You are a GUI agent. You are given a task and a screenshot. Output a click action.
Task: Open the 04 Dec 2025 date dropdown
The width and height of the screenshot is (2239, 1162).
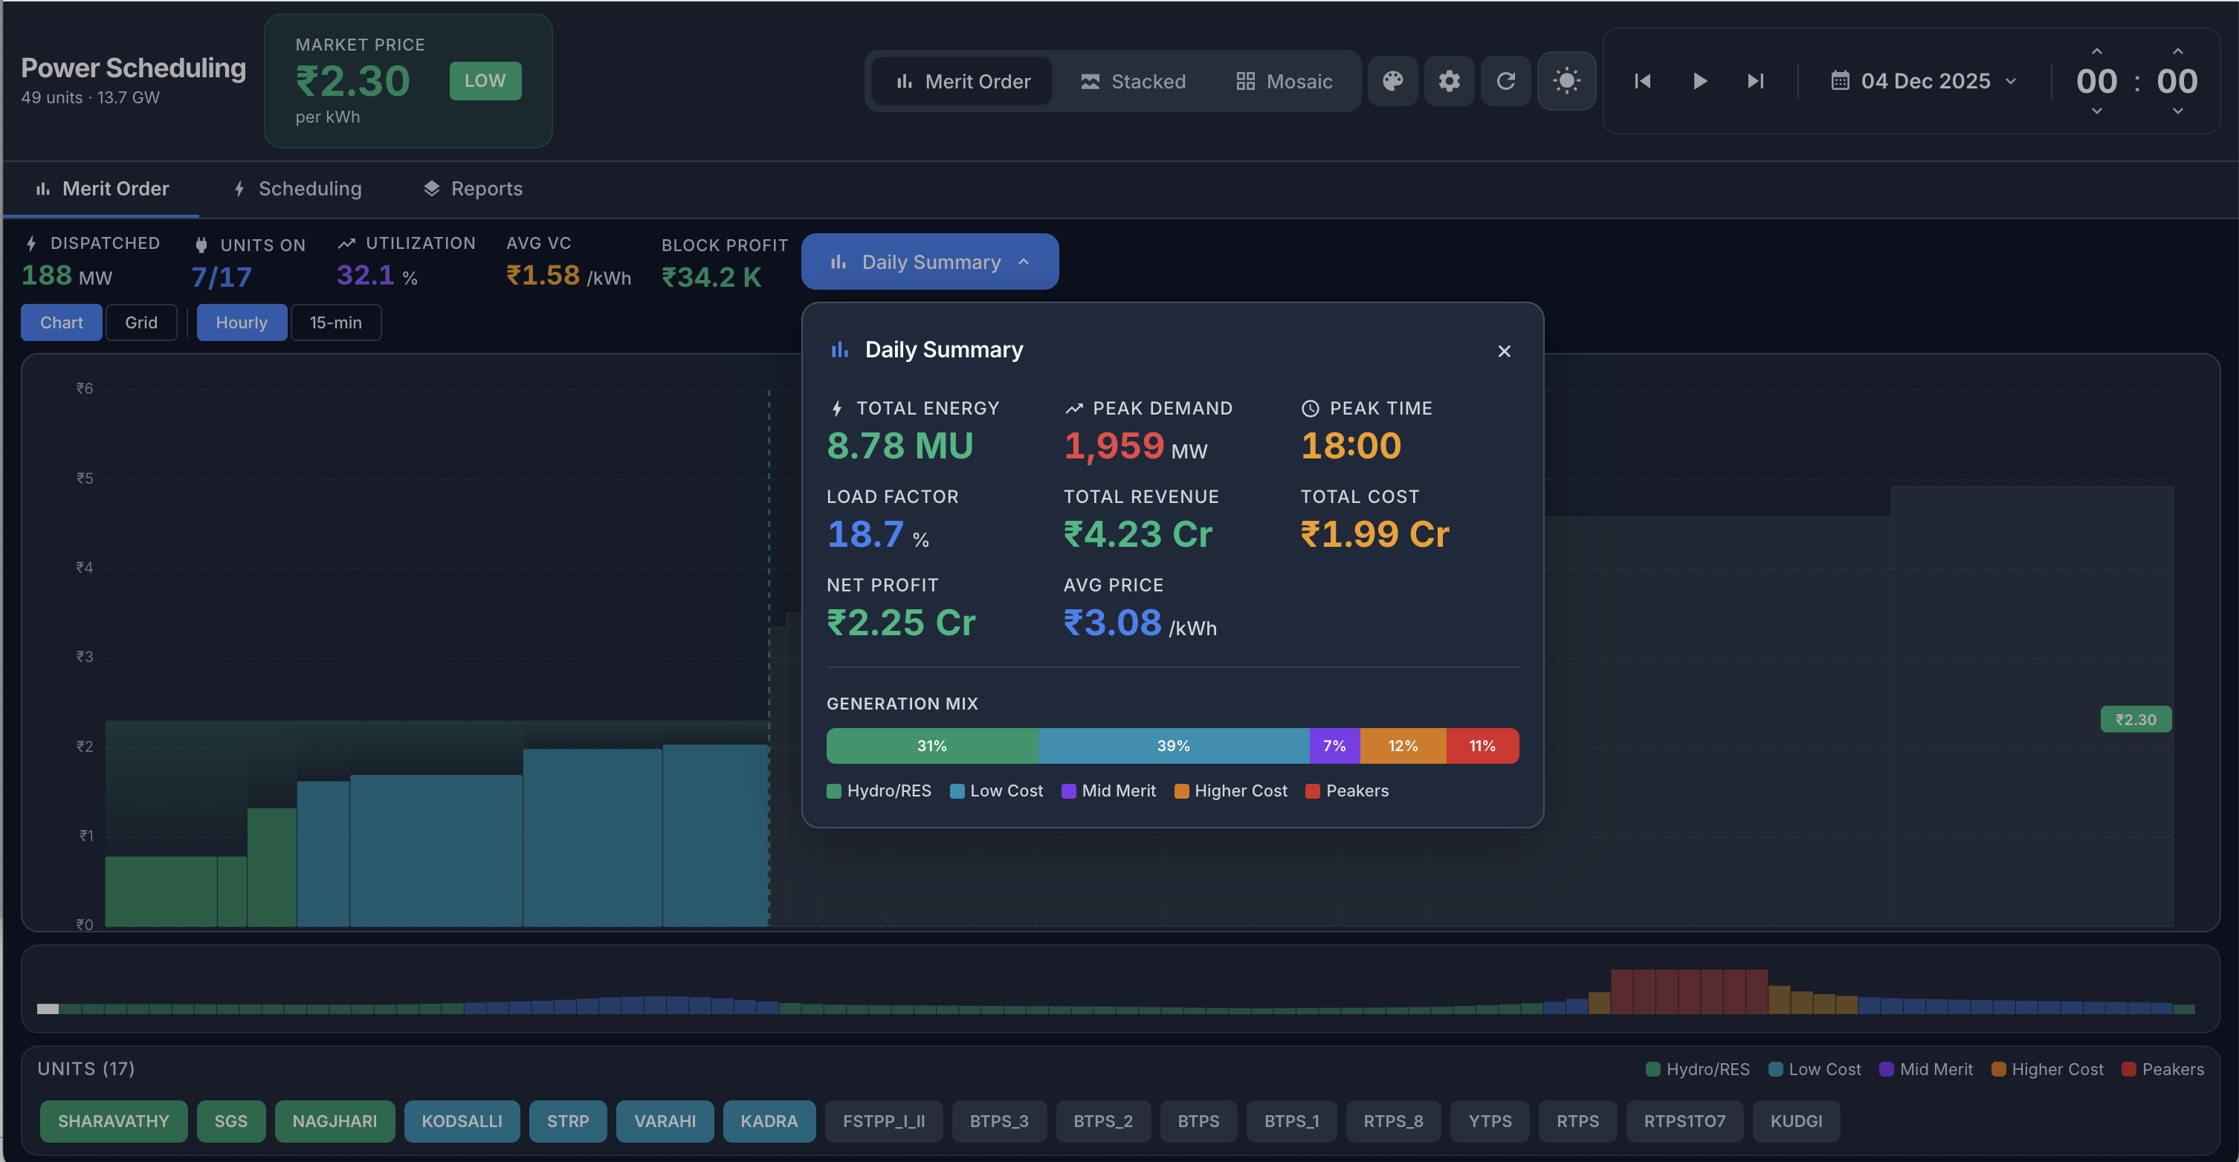1925,80
